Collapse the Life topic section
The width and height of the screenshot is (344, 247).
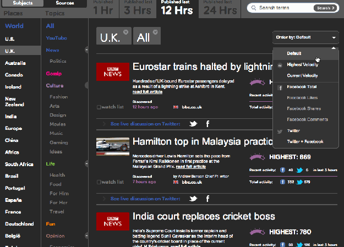(x=86, y=164)
